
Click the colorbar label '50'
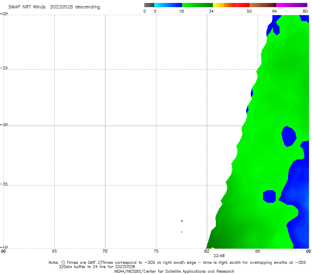point(249,11)
